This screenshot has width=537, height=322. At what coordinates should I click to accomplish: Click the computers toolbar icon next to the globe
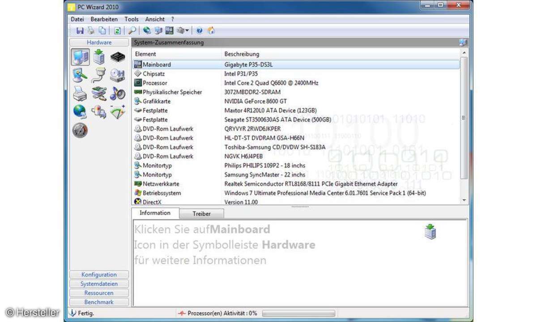pos(158,30)
